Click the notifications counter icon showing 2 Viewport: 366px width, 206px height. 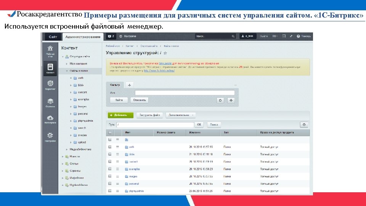tap(111, 36)
